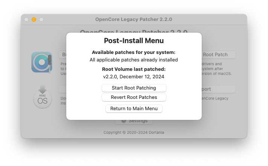The width and height of the screenshot is (268, 166).
Task: Click the macOS installer download icon
Action: (43, 97)
